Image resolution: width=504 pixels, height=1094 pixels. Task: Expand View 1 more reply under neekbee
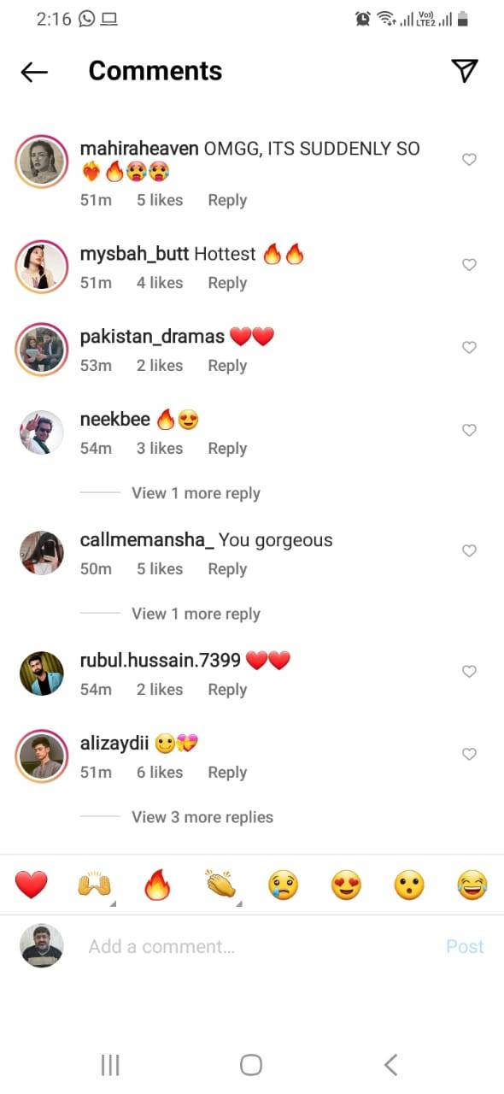(196, 493)
